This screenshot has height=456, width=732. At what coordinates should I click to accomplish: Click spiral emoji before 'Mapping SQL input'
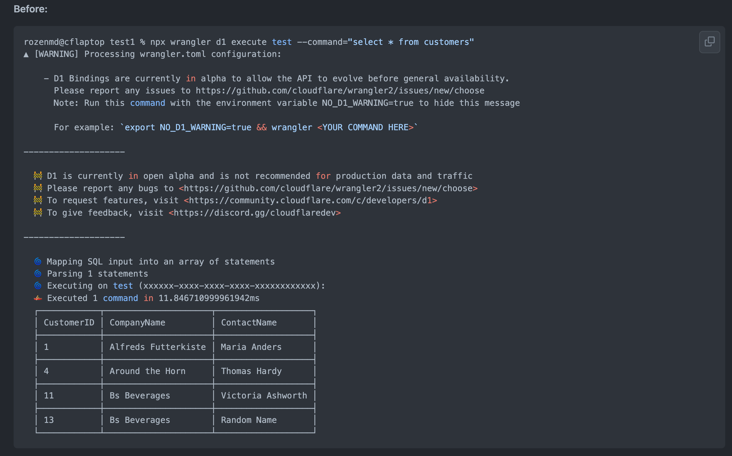(x=38, y=261)
